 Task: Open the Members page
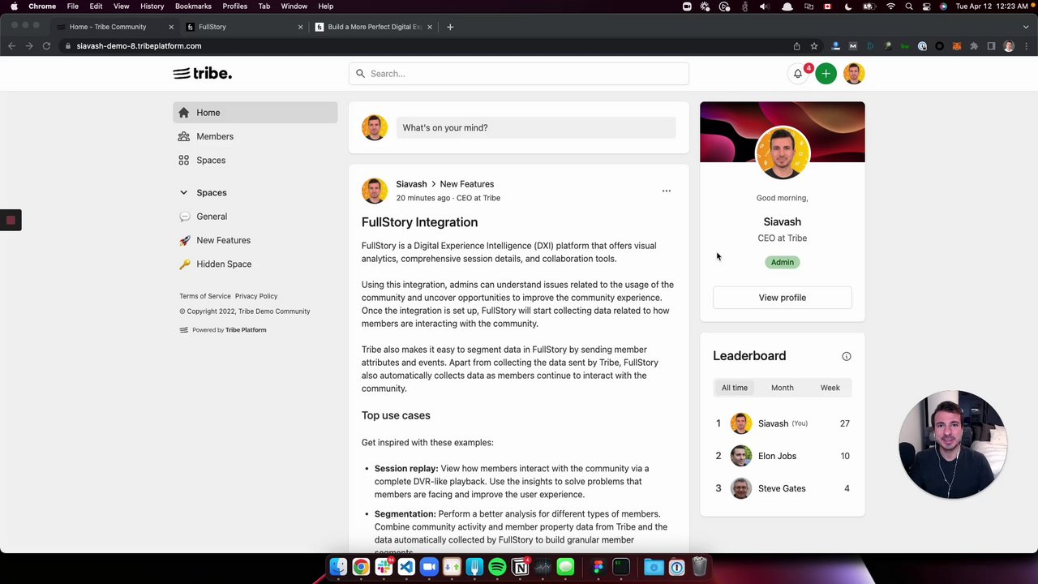click(255, 136)
